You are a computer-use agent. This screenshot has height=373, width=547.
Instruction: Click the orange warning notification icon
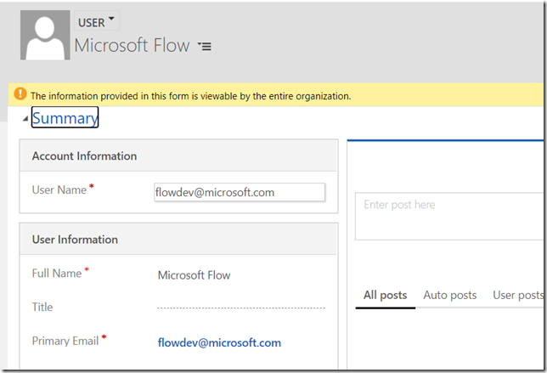click(20, 93)
